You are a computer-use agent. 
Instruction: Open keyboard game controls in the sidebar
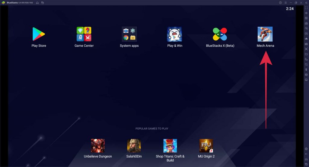(306, 23)
